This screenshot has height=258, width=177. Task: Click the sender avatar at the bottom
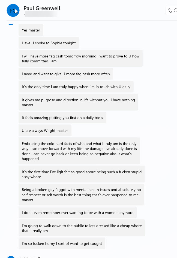(11, 257)
